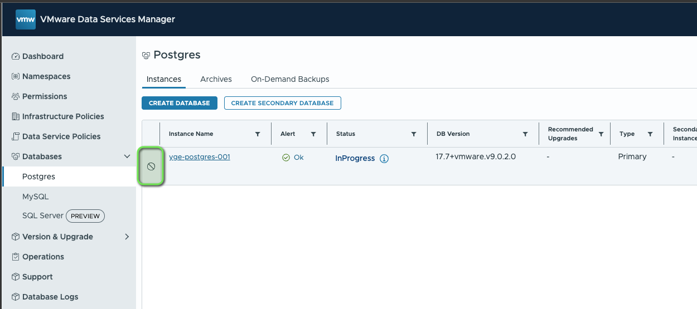The image size is (697, 309).
Task: Click the CREATE DATABASE button
Action: click(179, 103)
